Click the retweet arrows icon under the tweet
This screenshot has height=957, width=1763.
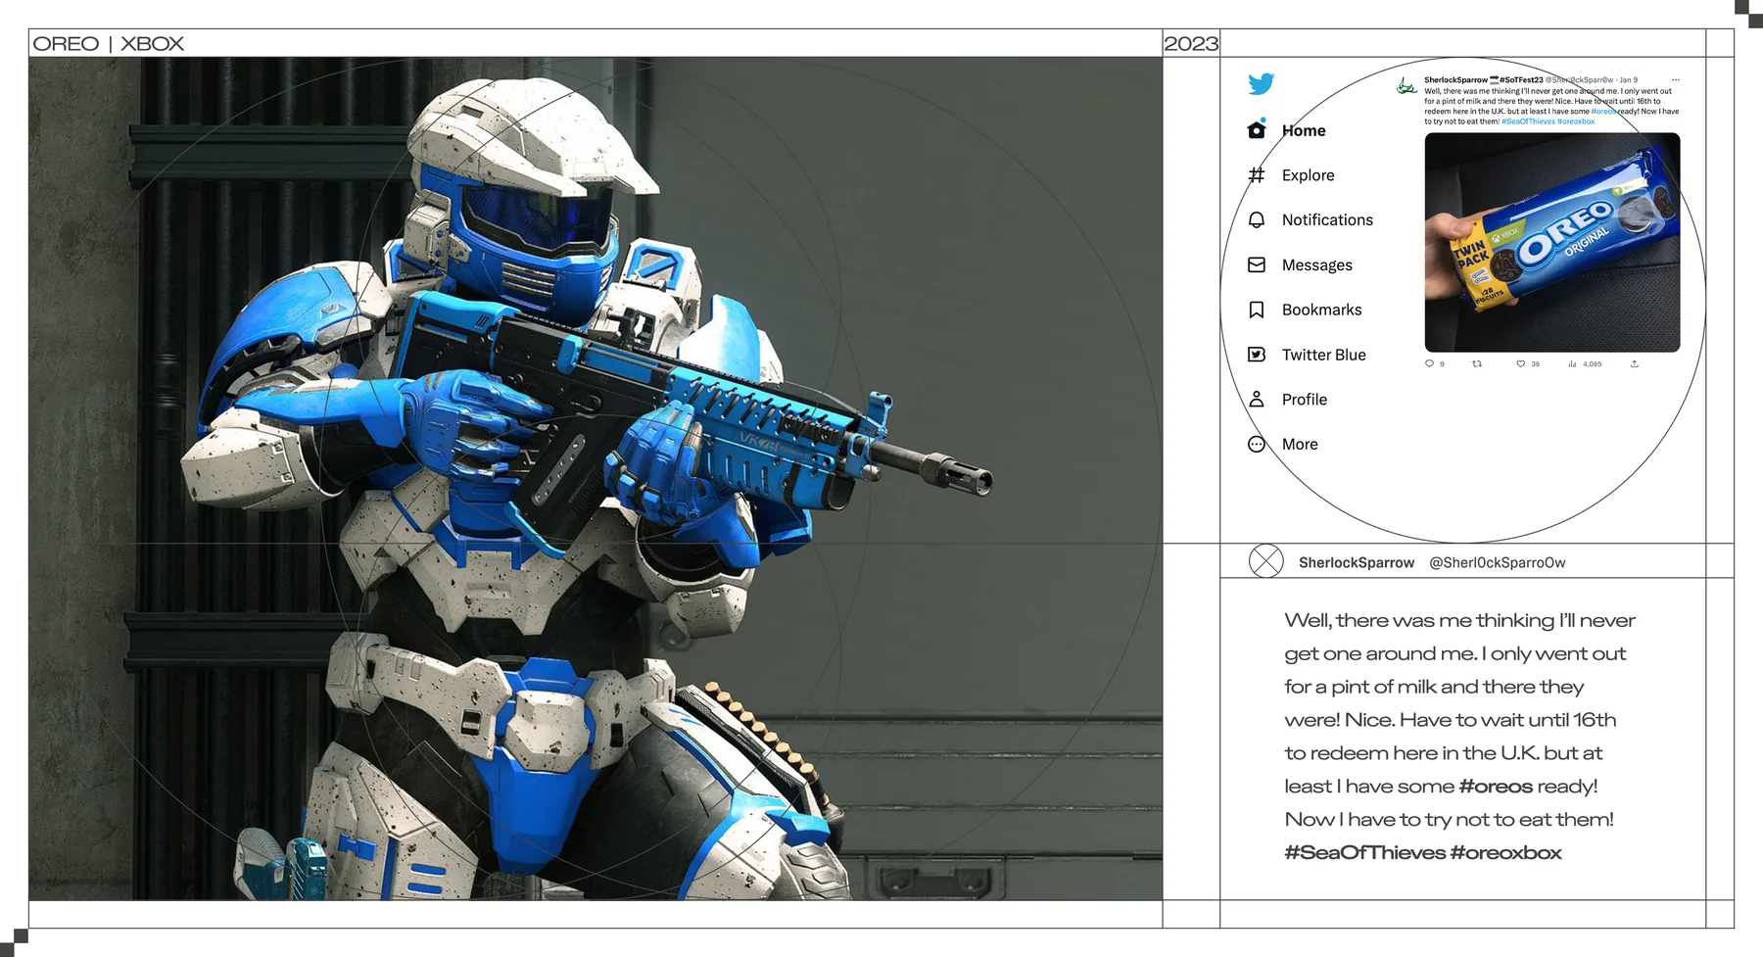point(1477,363)
